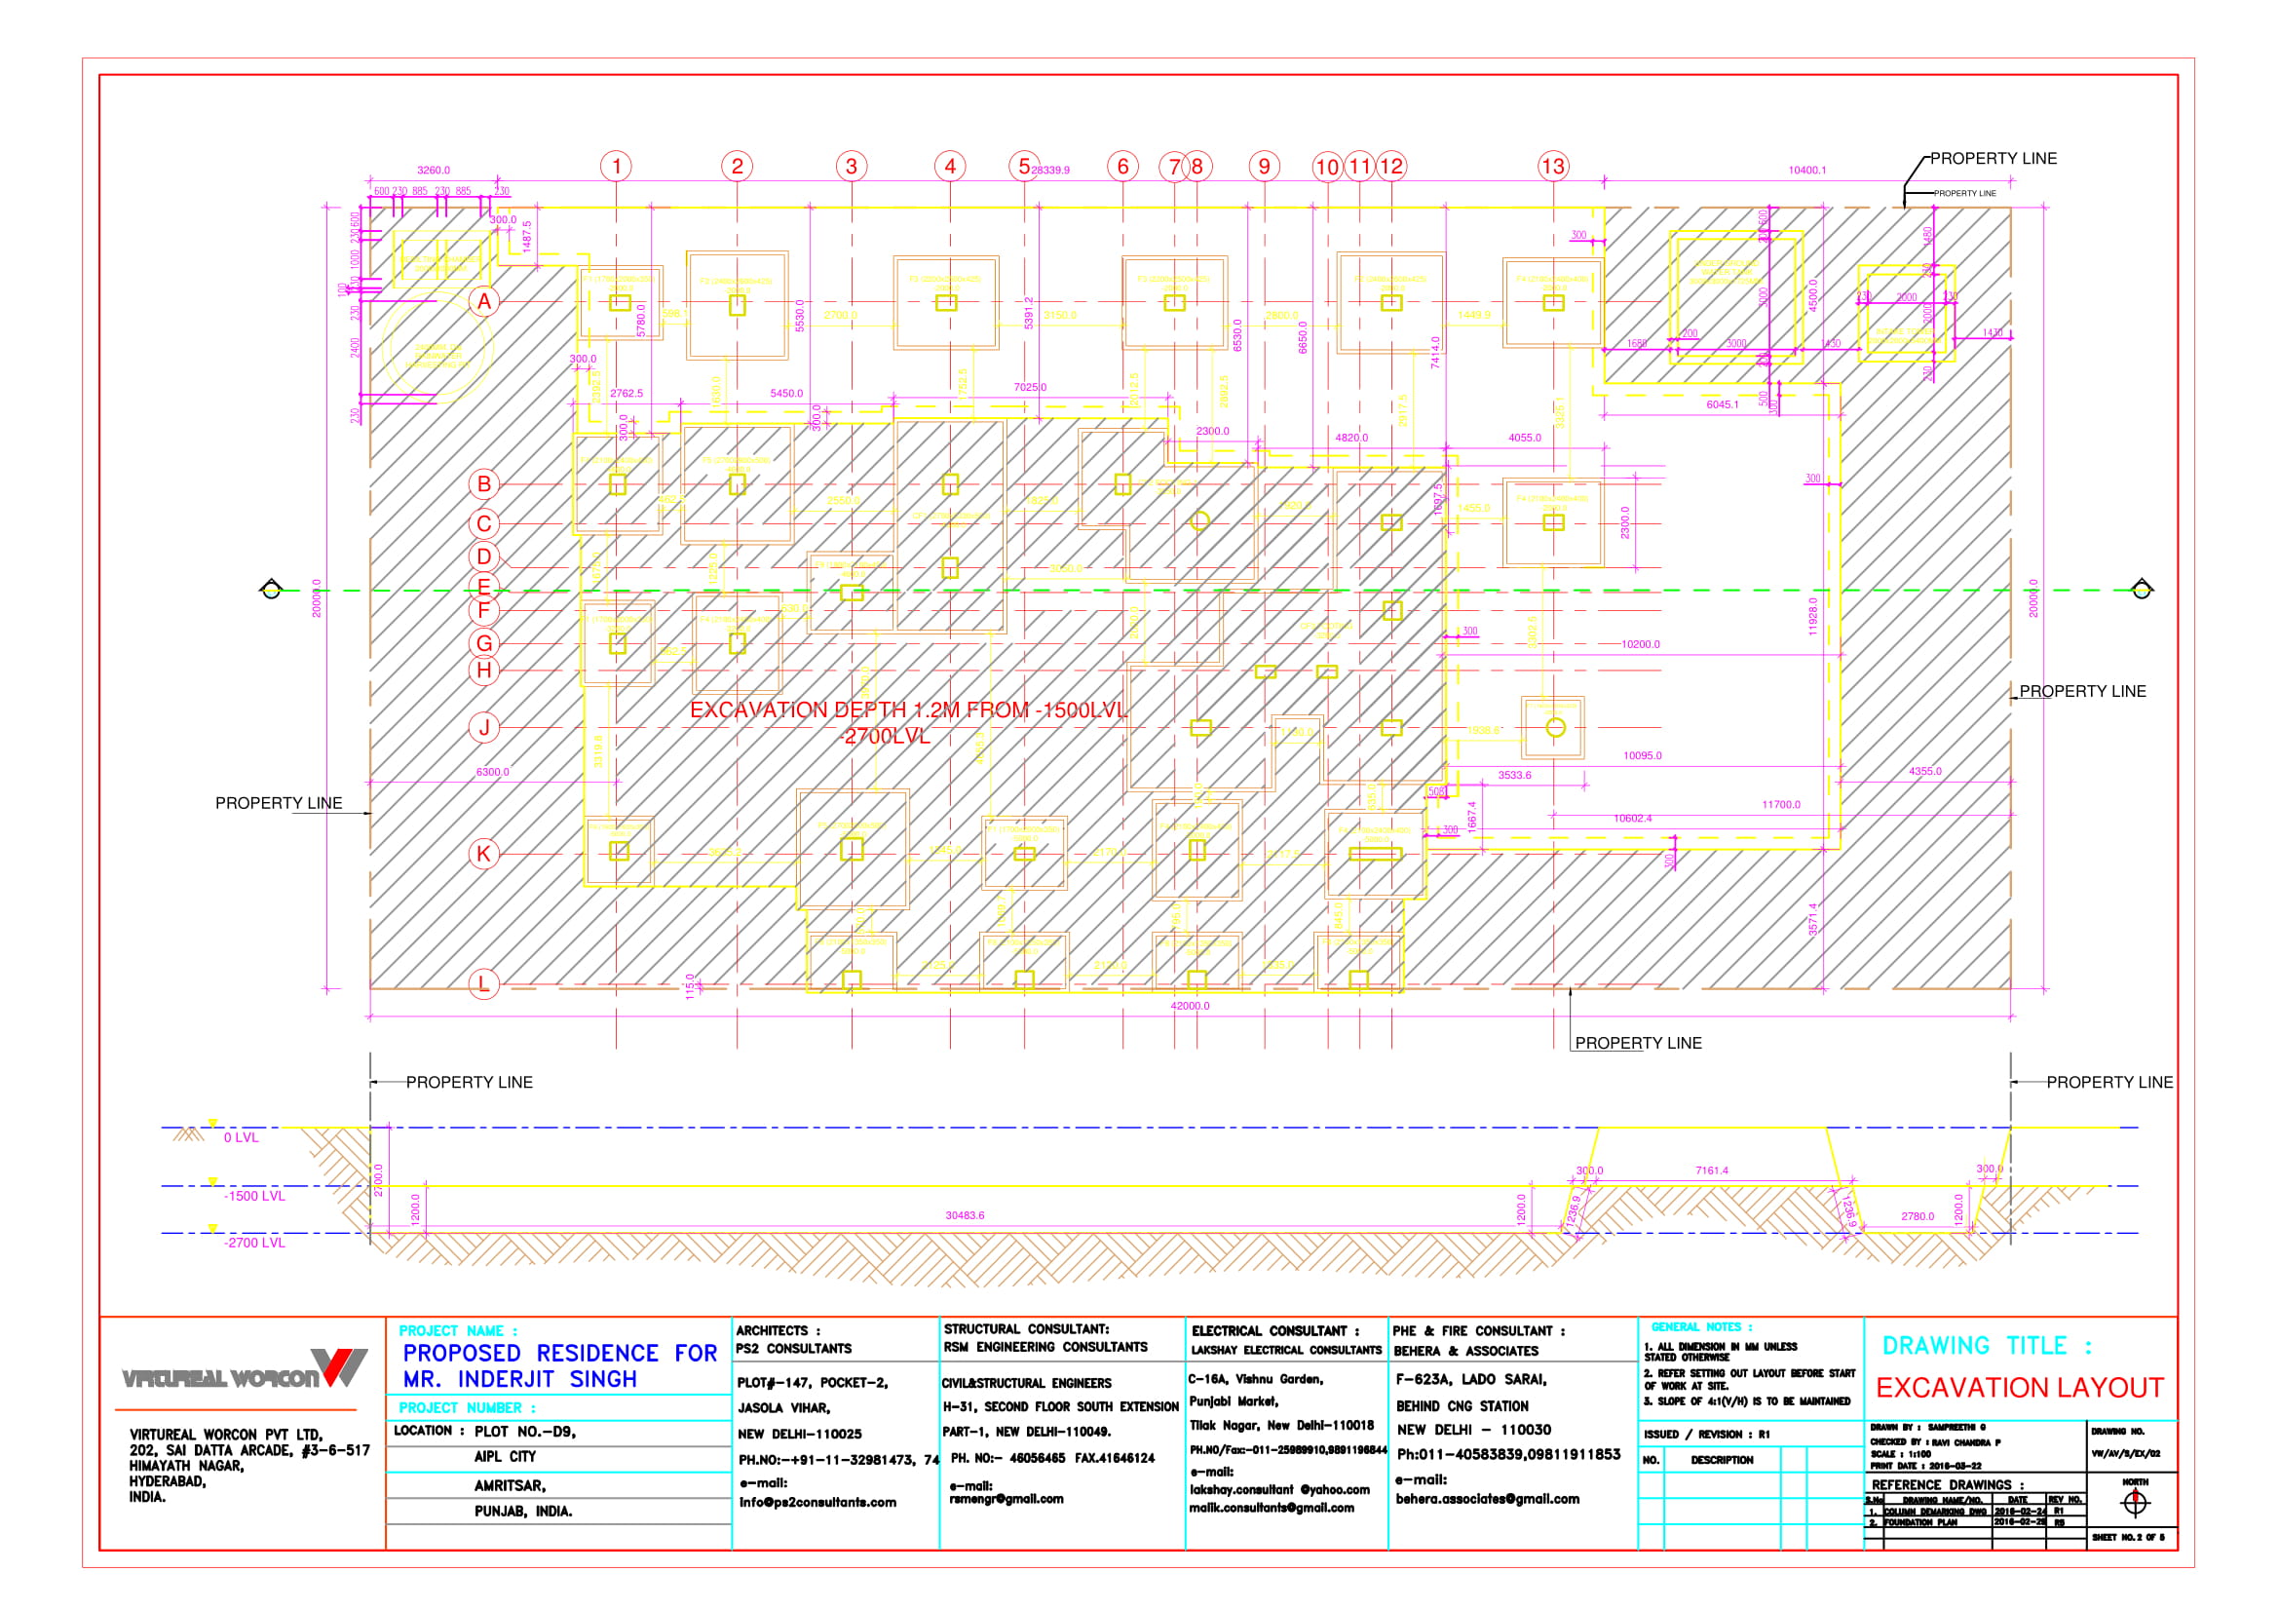Select row grid bubble A
The image size is (2279, 1611).
pos(483,302)
